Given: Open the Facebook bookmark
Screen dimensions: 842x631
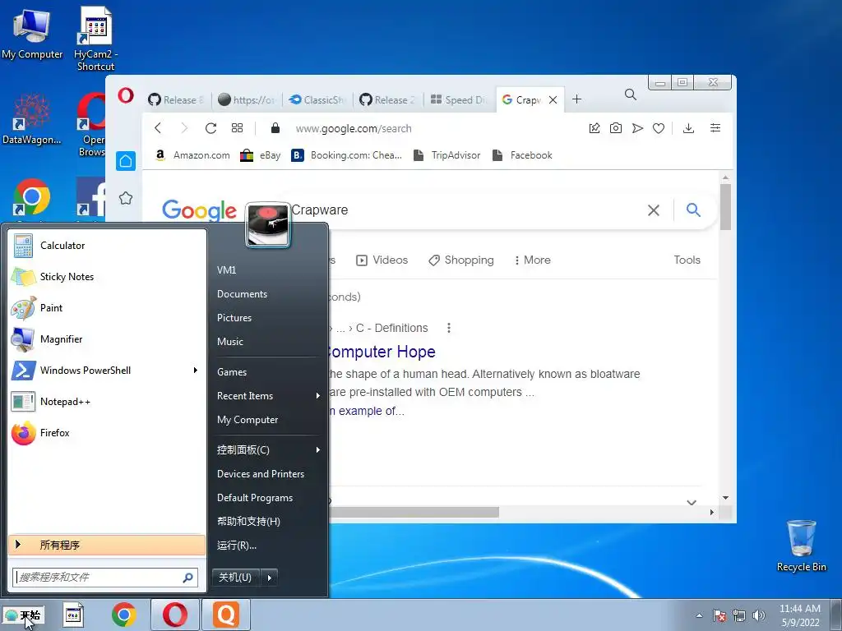Looking at the screenshot, I should click(522, 155).
